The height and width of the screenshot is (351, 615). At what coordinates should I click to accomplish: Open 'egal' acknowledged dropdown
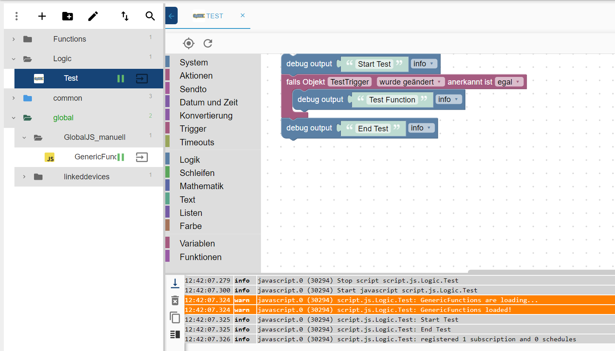[509, 82]
